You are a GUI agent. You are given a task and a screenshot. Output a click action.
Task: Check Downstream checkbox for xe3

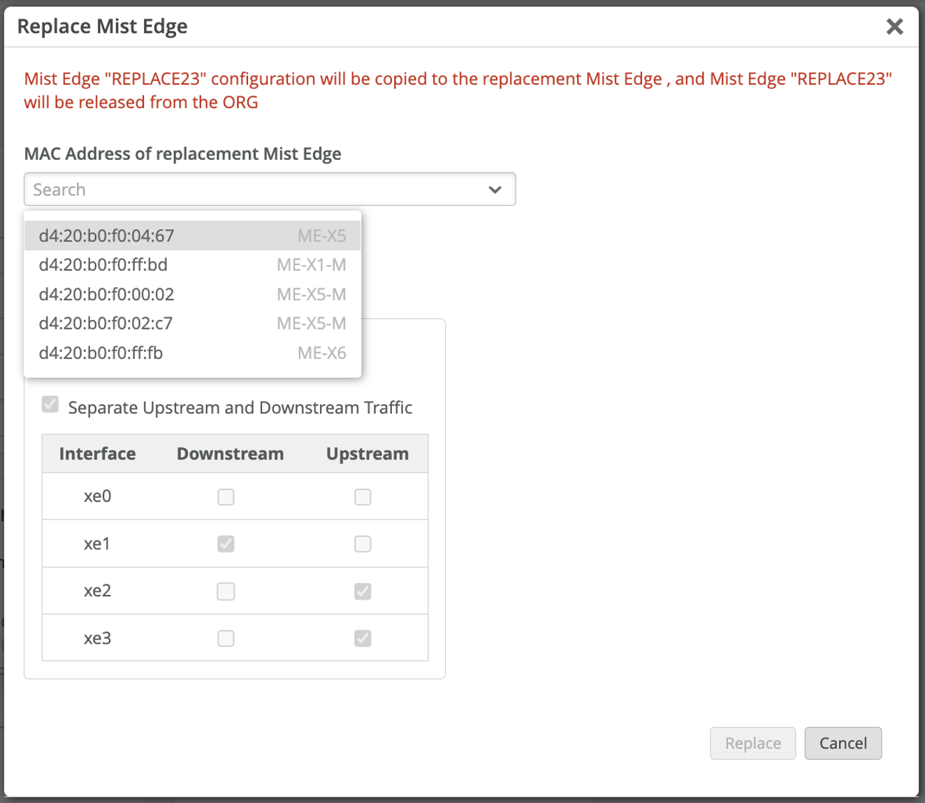point(226,638)
